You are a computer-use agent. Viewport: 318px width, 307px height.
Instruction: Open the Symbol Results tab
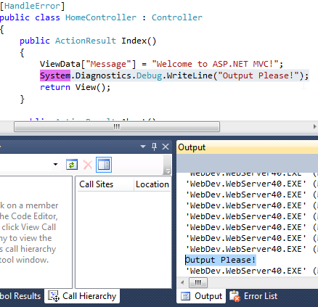[x=20, y=296]
